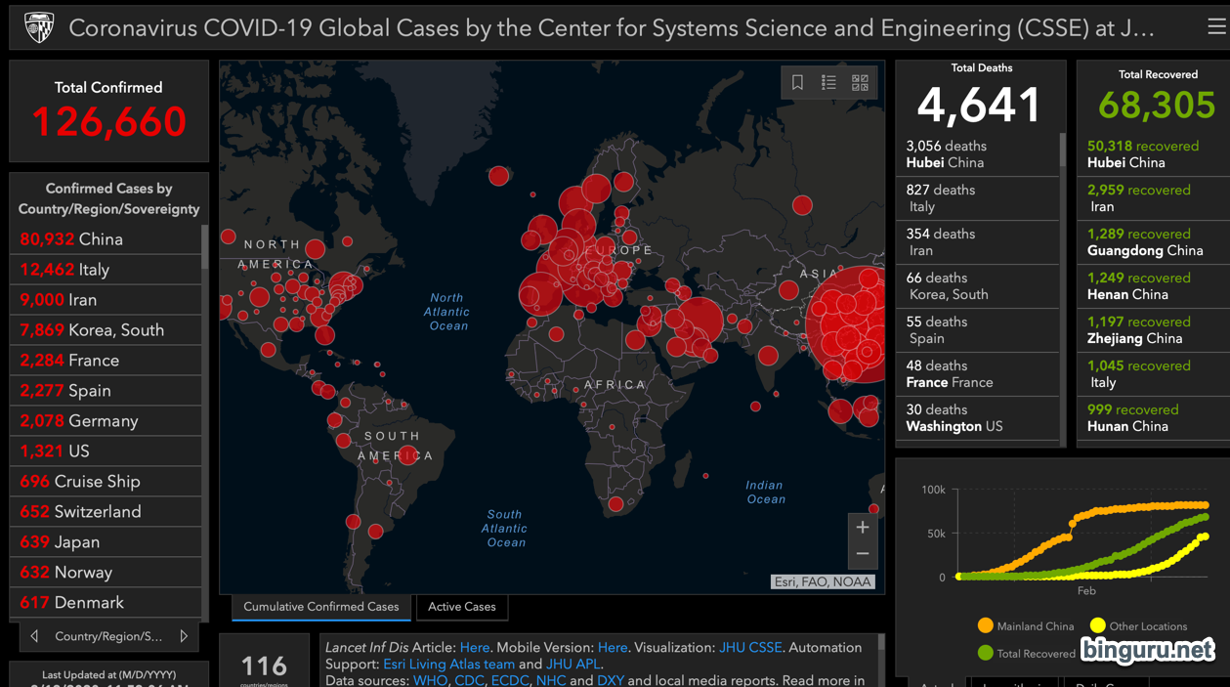
Task: Select 696 Cruise Ship row
Action: (x=106, y=482)
